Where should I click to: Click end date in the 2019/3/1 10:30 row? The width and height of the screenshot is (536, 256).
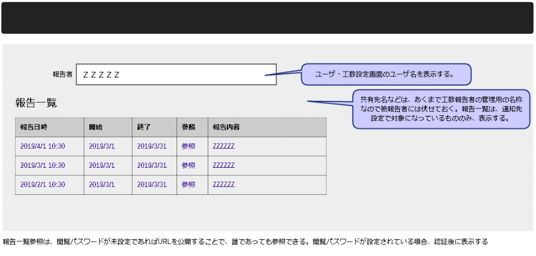pos(152,165)
